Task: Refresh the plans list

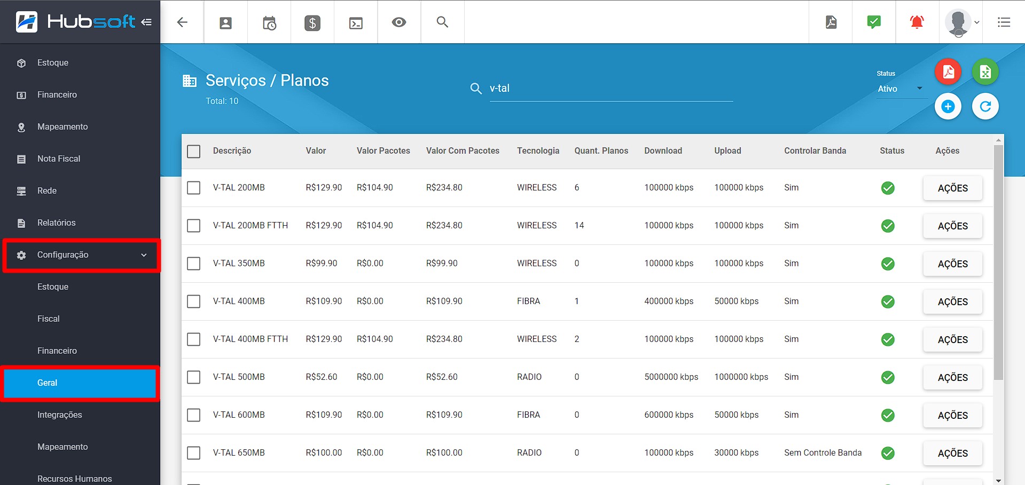Action: (985, 106)
